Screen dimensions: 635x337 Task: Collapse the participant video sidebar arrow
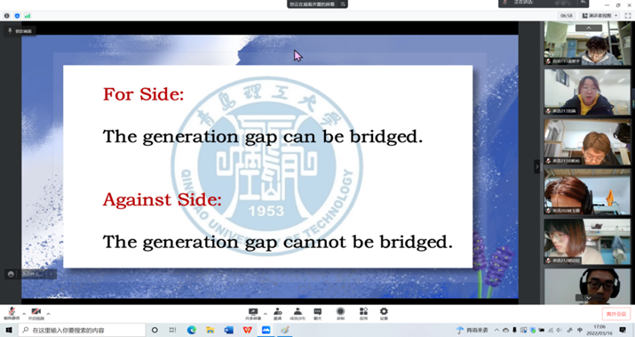[x=537, y=166]
